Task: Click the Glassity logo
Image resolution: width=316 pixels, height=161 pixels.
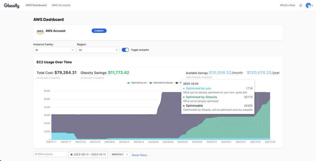Action: pos(11,5)
